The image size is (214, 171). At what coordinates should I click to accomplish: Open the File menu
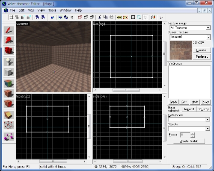pos(12,10)
